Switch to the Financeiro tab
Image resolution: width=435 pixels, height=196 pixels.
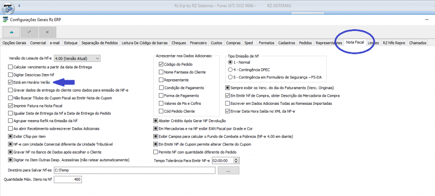click(198, 43)
